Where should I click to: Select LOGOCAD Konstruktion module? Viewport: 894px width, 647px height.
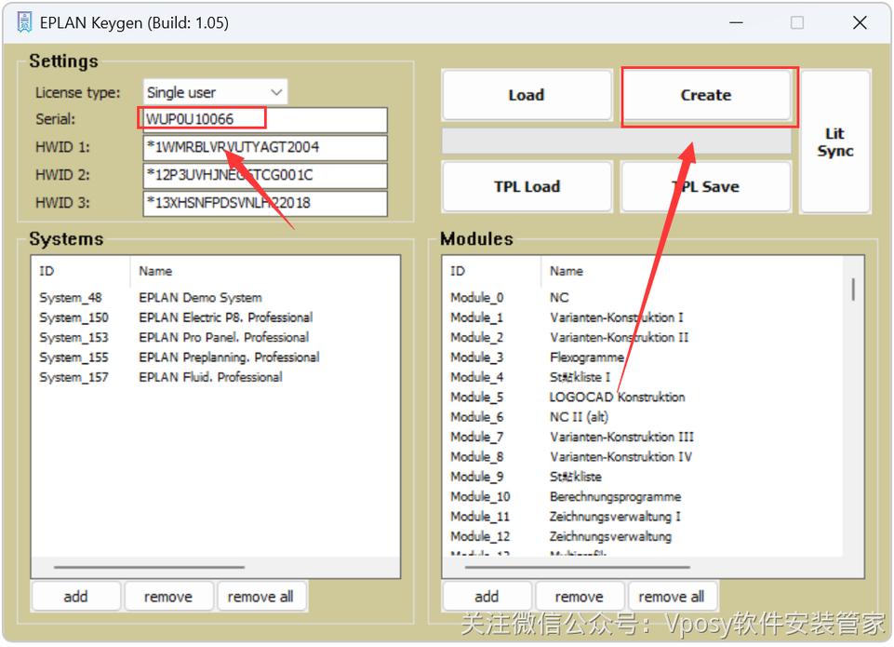[x=642, y=398]
